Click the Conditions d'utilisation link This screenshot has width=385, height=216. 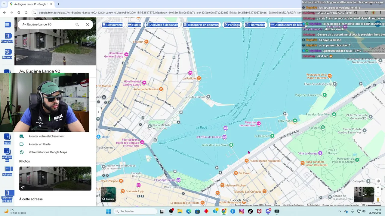point(293,205)
